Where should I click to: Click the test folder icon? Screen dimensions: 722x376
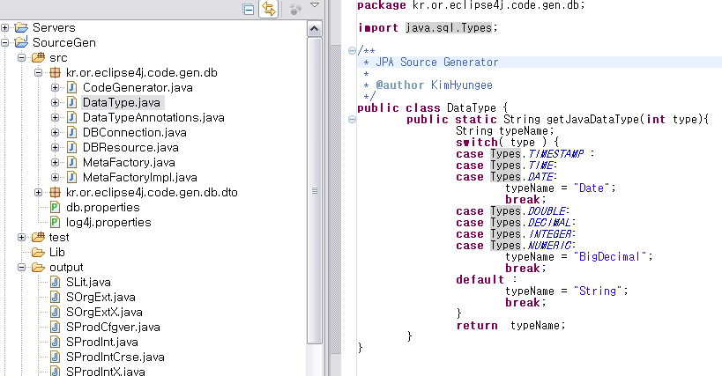pos(38,237)
